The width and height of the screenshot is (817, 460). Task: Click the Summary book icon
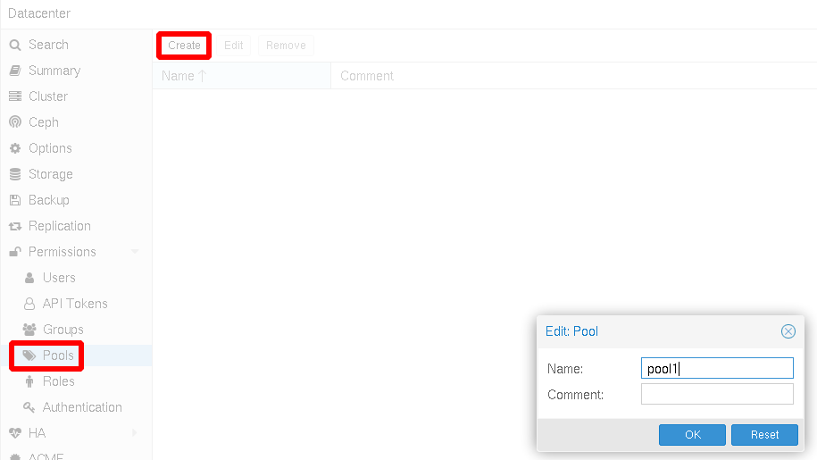pyautogui.click(x=15, y=71)
